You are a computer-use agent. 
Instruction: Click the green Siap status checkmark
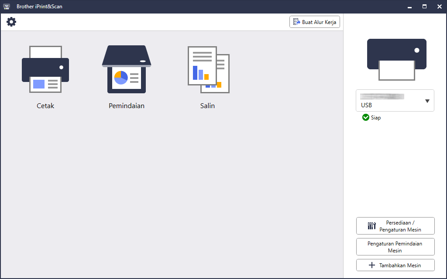click(x=365, y=117)
